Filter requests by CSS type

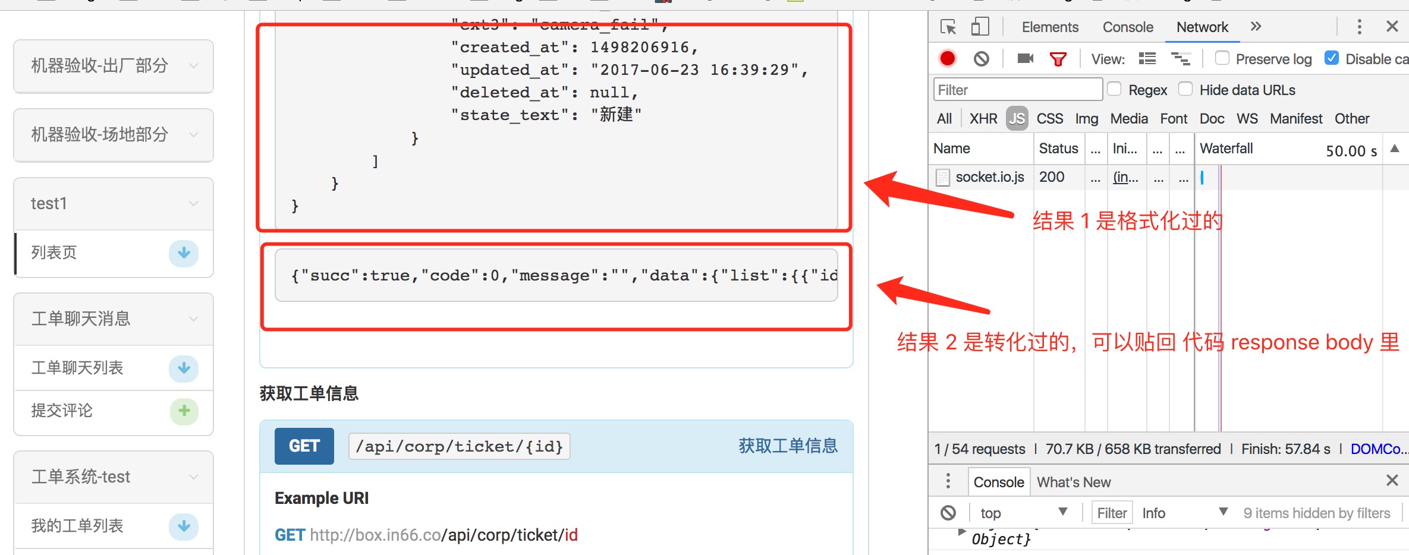1050,119
